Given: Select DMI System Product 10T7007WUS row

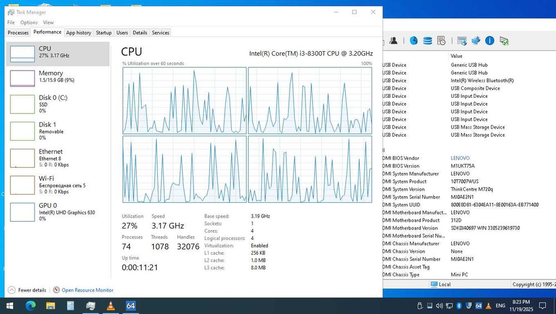Looking at the screenshot, I should (469, 182).
